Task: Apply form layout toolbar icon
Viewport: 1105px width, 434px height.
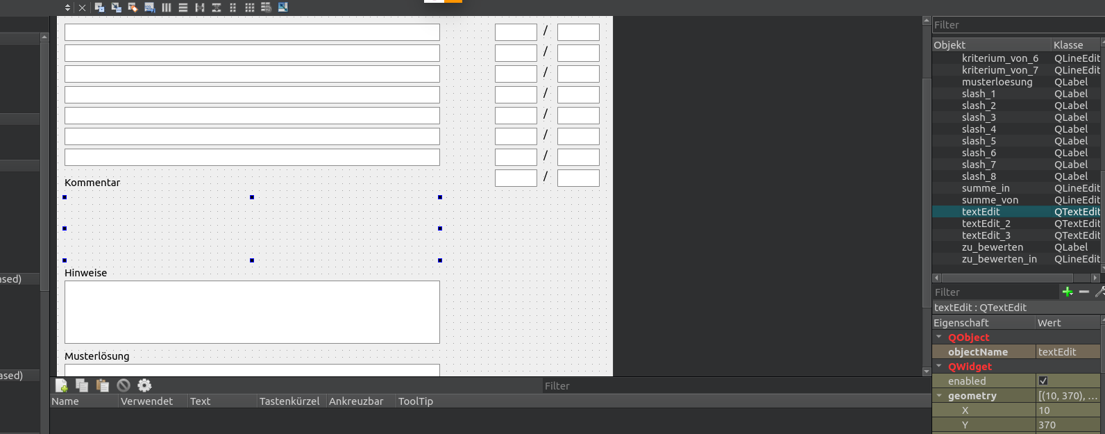Action: [233, 8]
